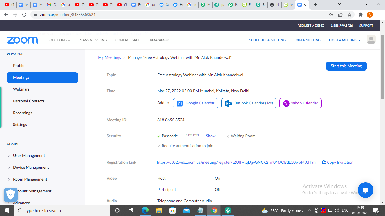Show the meeting passcode
This screenshot has width=385, height=216.
coord(211,136)
